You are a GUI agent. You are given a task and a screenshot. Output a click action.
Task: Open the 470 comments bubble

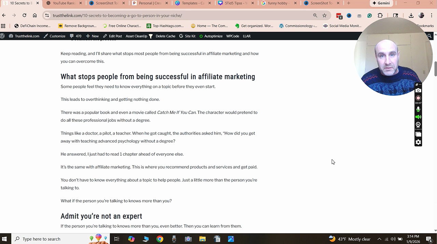pos(75,36)
